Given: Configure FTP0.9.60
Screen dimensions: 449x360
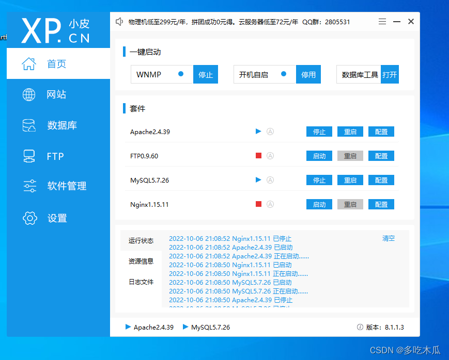Looking at the screenshot, I should point(381,156).
